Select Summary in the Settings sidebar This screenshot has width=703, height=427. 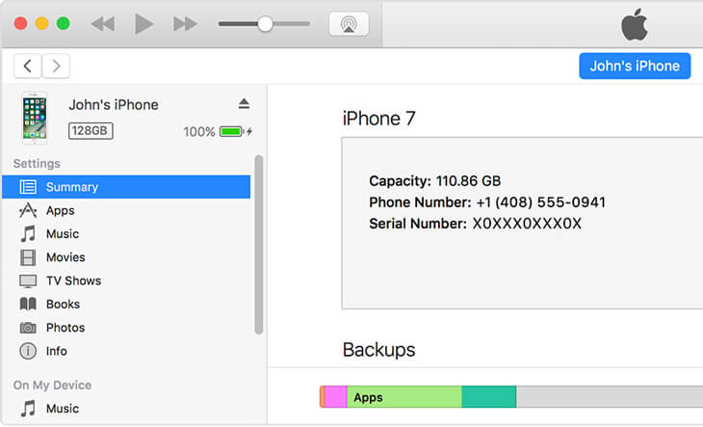[x=71, y=187]
